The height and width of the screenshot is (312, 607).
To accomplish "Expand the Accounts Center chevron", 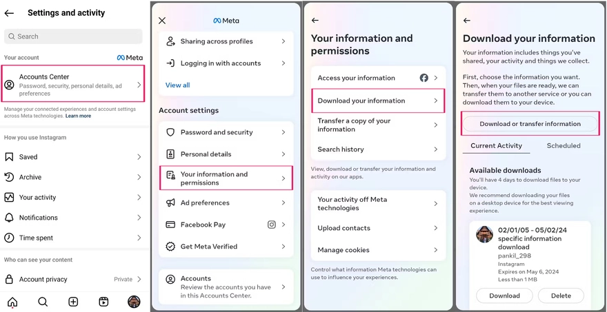I will point(139,85).
